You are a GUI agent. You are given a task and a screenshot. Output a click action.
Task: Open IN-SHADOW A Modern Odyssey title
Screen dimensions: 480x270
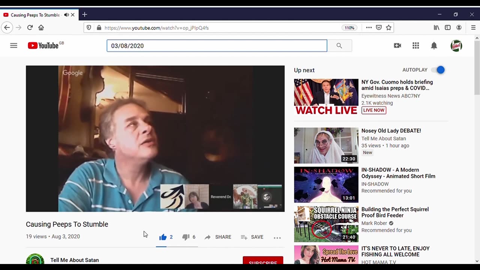(398, 173)
